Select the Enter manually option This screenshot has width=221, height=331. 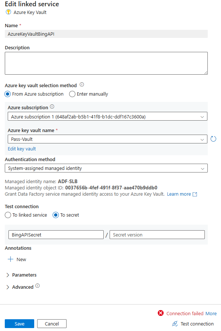[72, 94]
